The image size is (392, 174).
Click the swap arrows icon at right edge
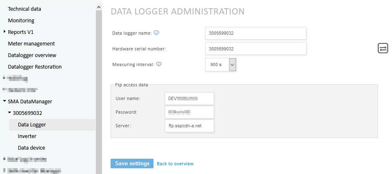pyautogui.click(x=383, y=48)
